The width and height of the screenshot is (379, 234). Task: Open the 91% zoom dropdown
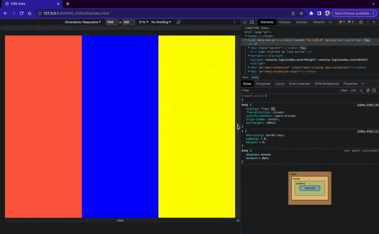143,22
